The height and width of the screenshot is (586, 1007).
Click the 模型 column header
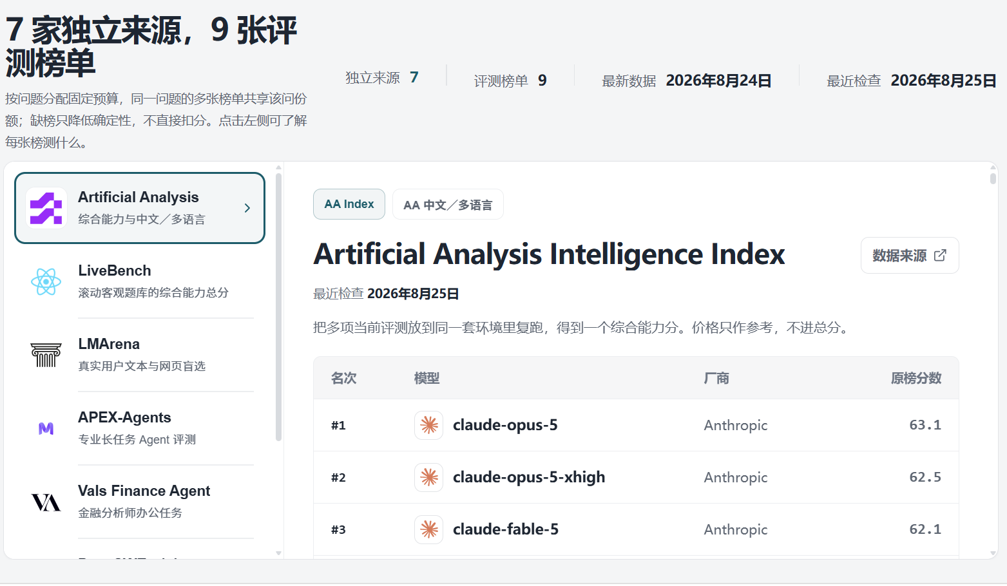coord(427,378)
